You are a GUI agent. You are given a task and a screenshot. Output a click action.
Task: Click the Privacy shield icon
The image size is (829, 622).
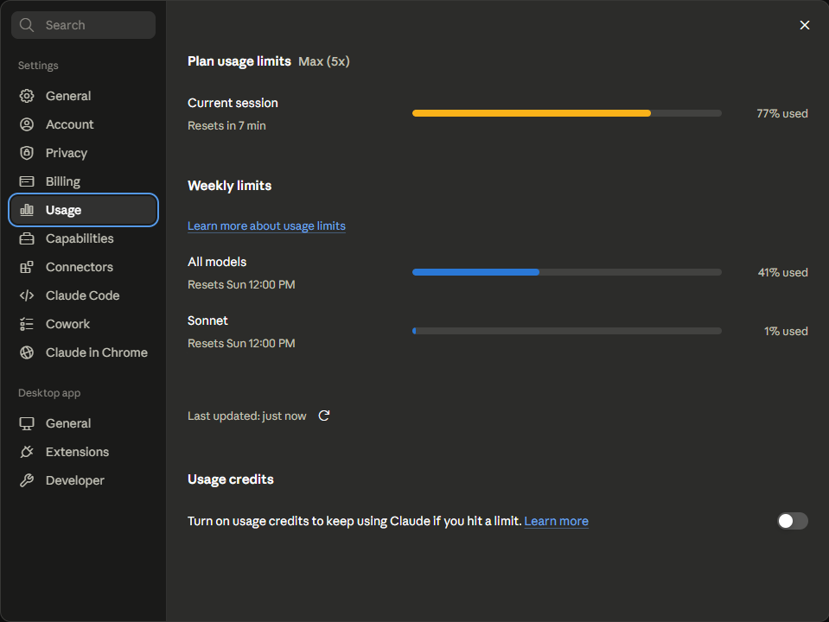click(27, 153)
